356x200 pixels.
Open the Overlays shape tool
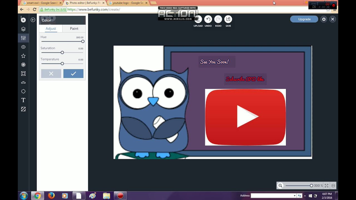[23, 91]
